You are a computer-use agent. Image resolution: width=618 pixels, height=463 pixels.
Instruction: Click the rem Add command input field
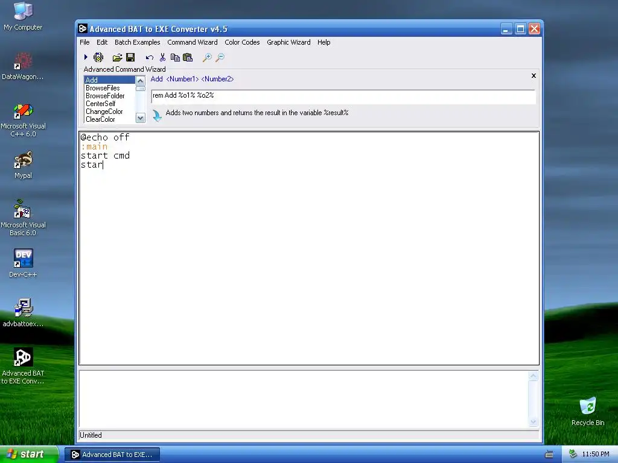point(343,96)
